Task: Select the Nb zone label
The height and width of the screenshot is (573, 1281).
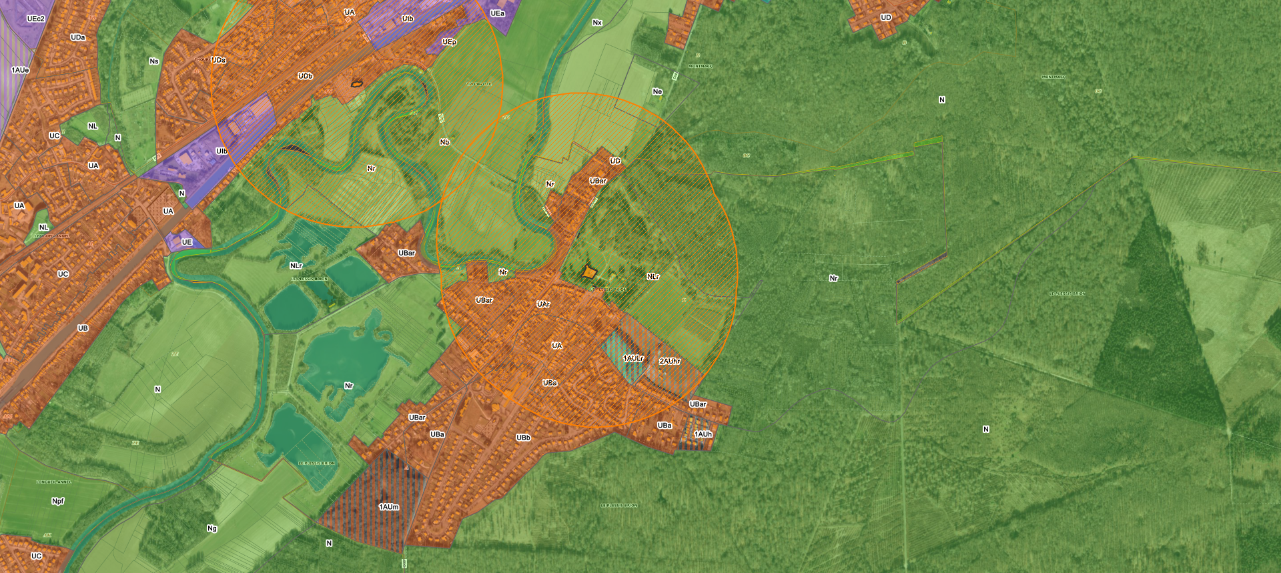Action: click(444, 142)
